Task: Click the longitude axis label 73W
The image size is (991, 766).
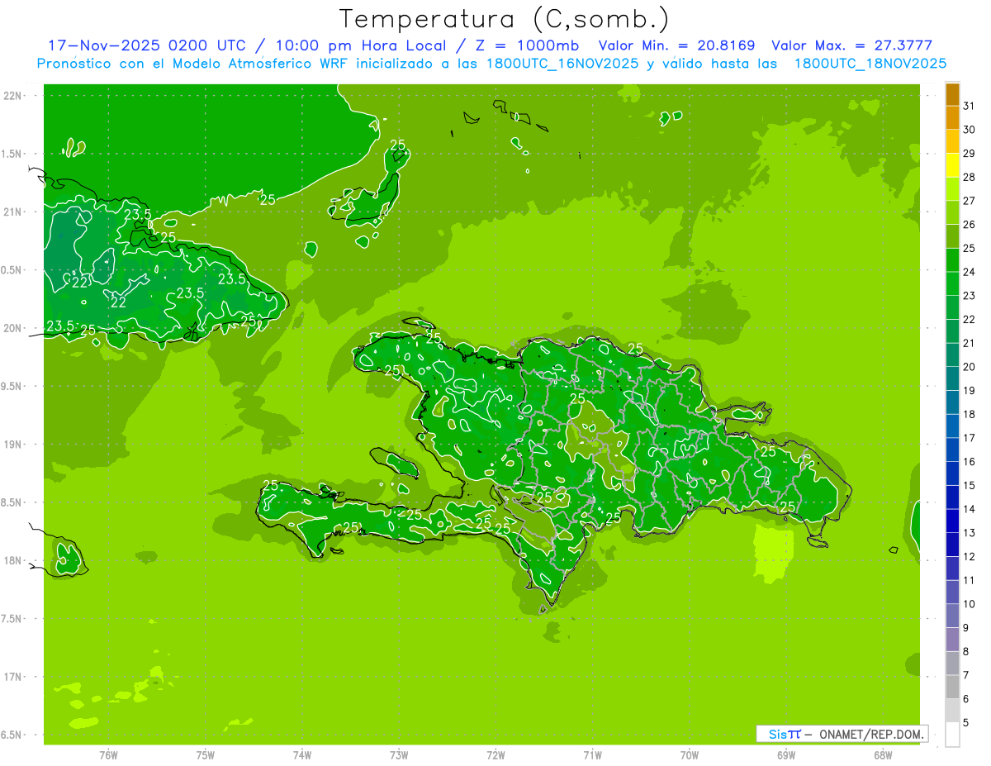Action: 399,755
